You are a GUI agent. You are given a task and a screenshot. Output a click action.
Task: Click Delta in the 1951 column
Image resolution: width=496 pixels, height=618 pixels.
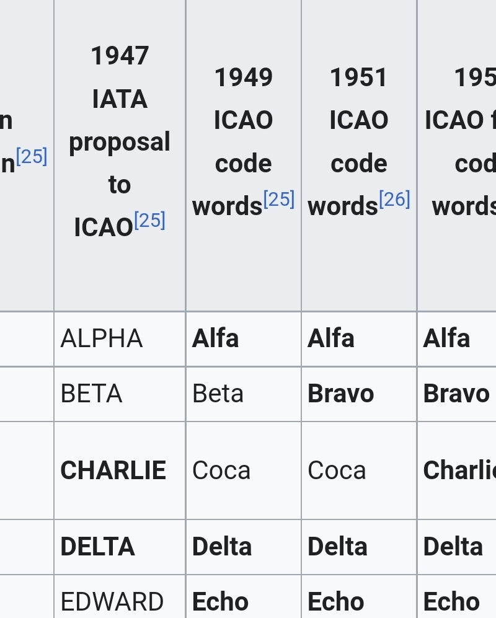tap(337, 547)
